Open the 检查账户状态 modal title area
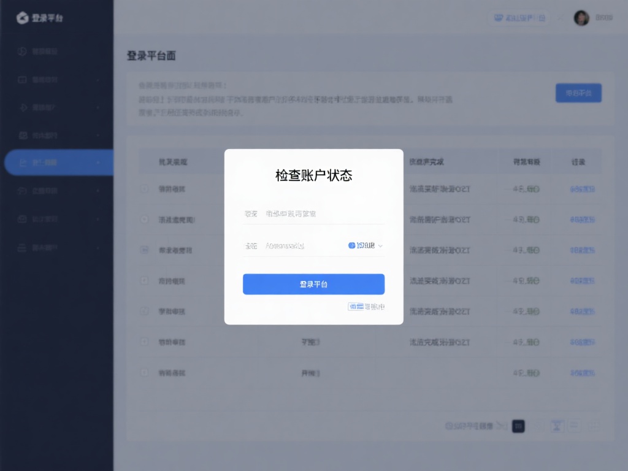This screenshot has width=628, height=471. coord(313,174)
